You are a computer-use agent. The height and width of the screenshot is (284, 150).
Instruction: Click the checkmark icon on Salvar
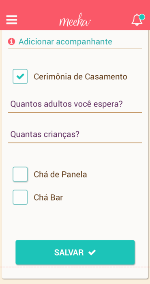click(92, 252)
